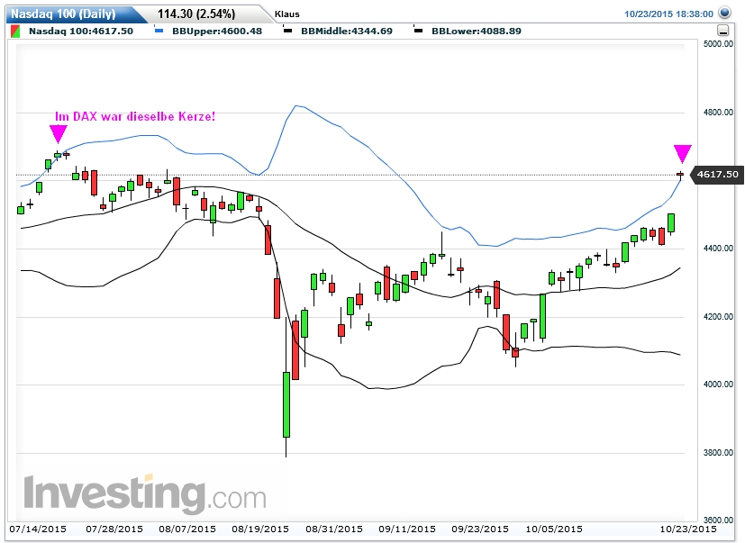Click the Klaus label
This screenshot has width=745, height=543.
[287, 14]
